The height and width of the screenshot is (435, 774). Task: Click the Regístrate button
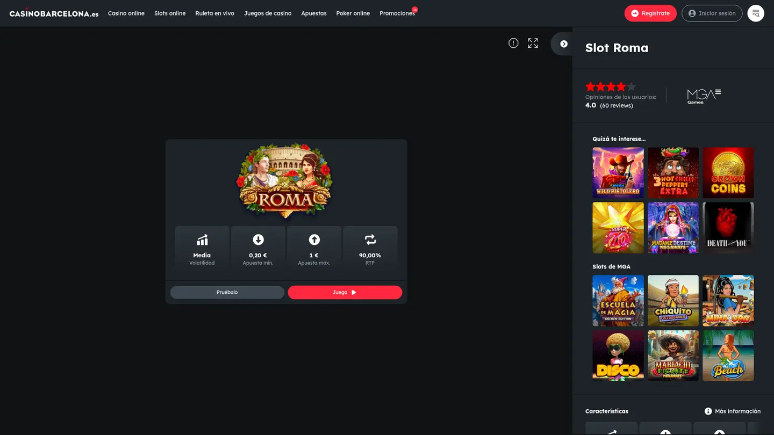click(x=650, y=13)
